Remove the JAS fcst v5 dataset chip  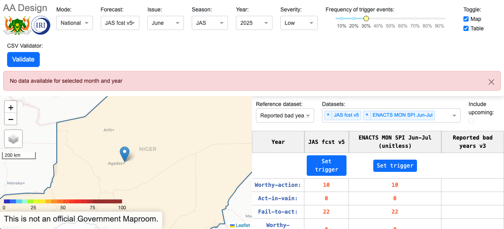click(328, 115)
